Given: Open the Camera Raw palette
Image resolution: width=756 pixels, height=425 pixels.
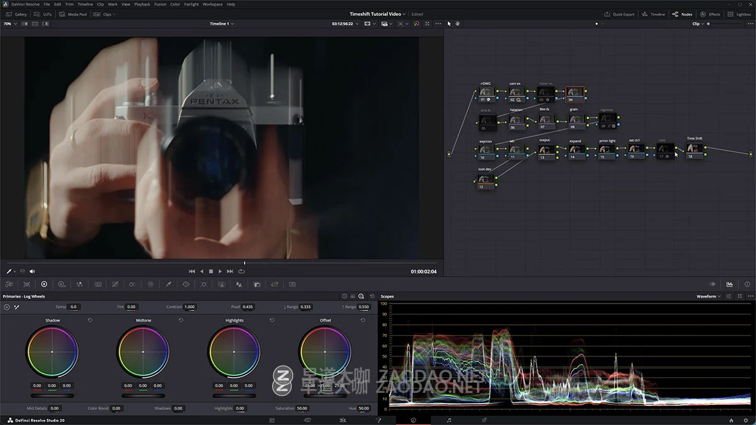Looking at the screenshot, I should point(9,284).
